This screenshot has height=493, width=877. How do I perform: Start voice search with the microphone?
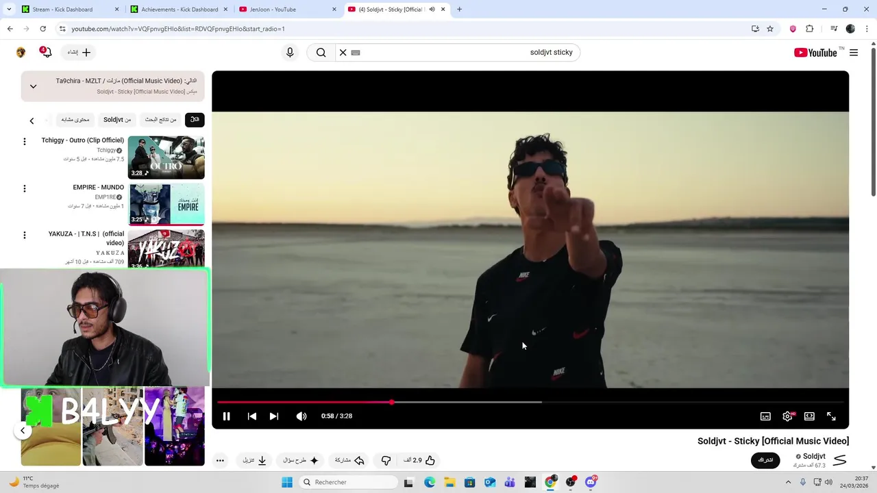pyautogui.click(x=290, y=53)
